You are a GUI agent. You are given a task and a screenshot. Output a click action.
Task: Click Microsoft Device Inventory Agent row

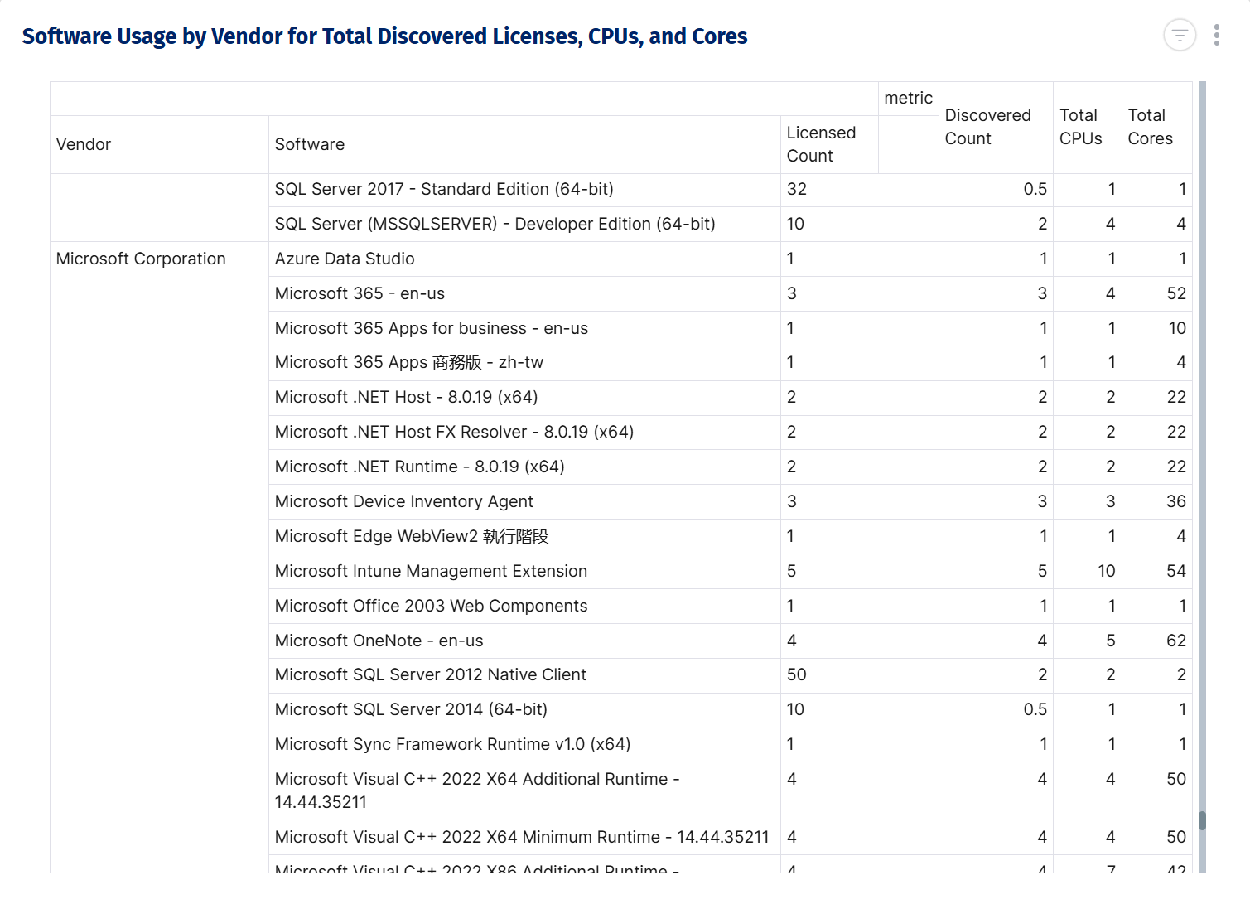[403, 501]
